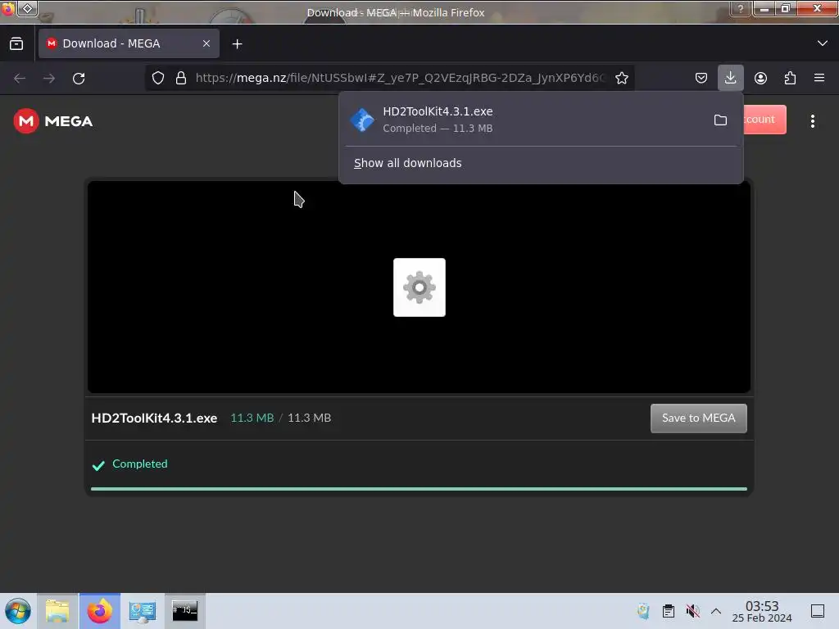This screenshot has height=629, width=839.
Task: Click the title bar diamond icon
Action: (27, 8)
